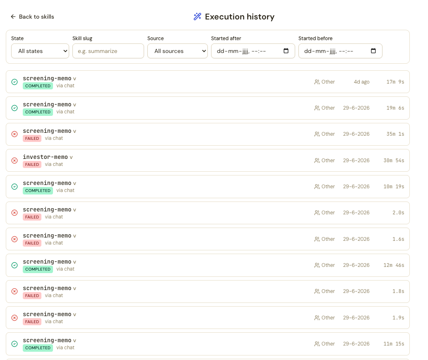Viewport: 428px width, 360px height.
Task: Click the green check icon on the 19m 6s row
Action: tap(14, 108)
